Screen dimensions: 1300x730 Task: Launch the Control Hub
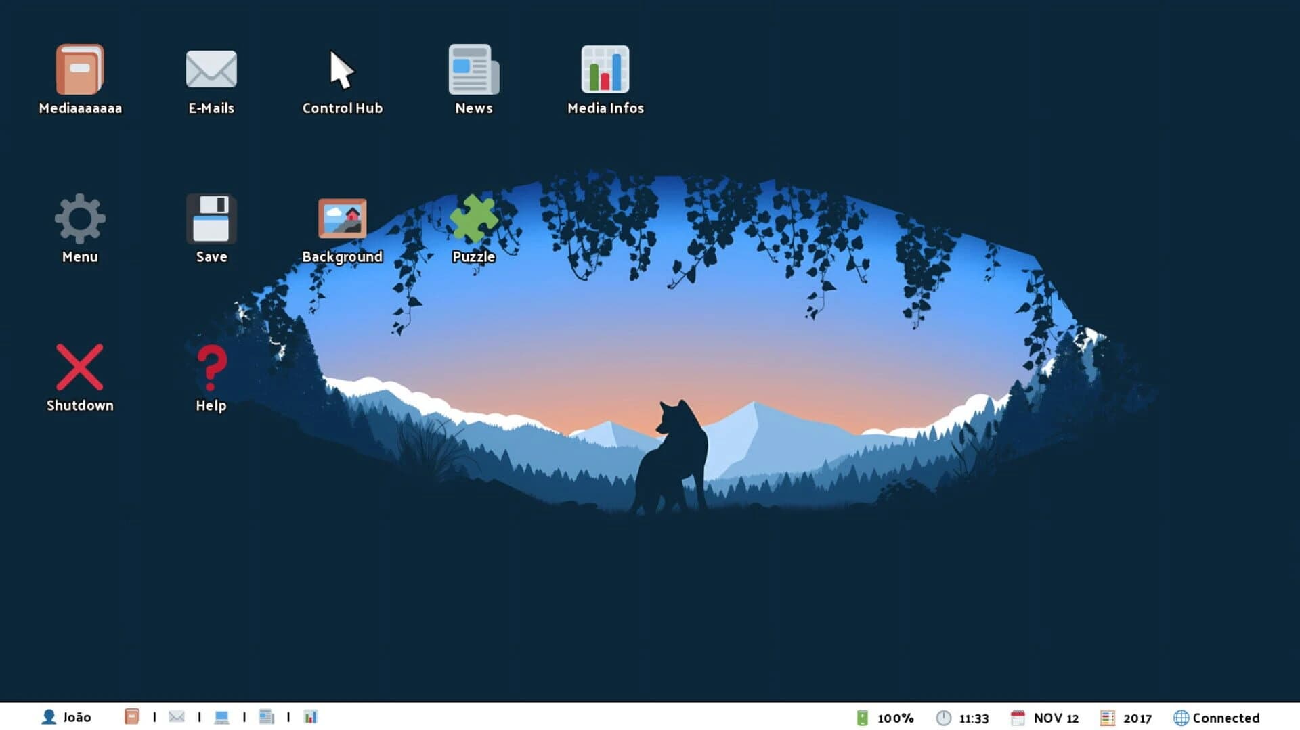click(x=342, y=70)
